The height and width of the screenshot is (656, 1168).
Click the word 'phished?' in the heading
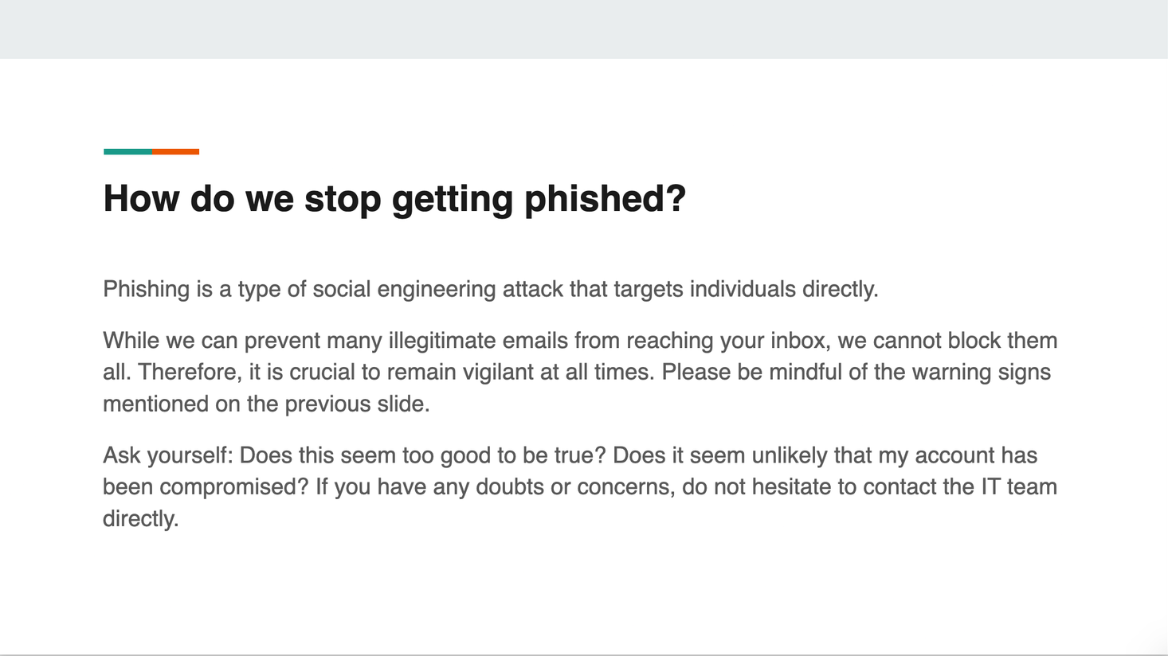605,198
